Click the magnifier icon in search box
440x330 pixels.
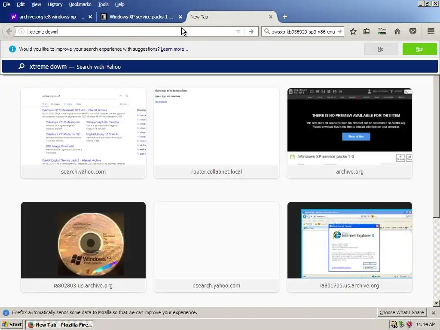click(267, 31)
